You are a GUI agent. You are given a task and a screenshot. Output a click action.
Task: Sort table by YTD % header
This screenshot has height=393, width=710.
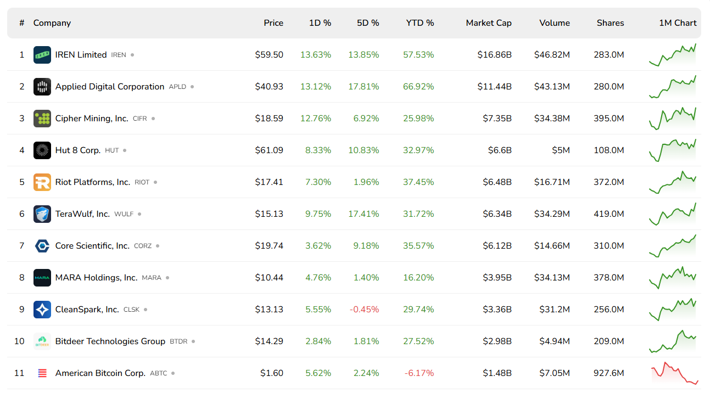click(420, 23)
